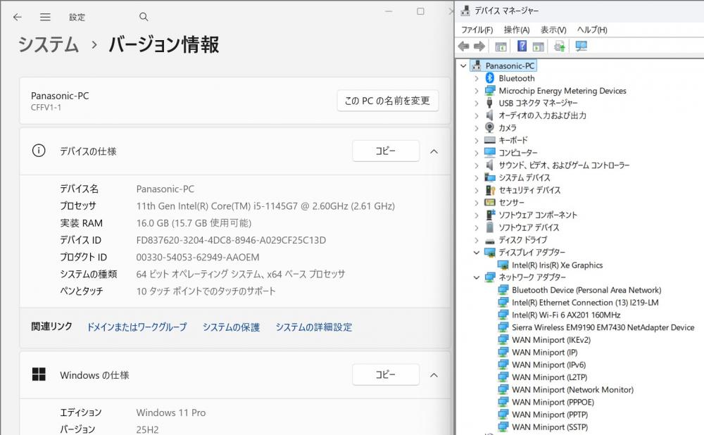The height and width of the screenshot is (435, 704).
Task: Expand the ソフトウェア デバイス category
Action: [477, 227]
